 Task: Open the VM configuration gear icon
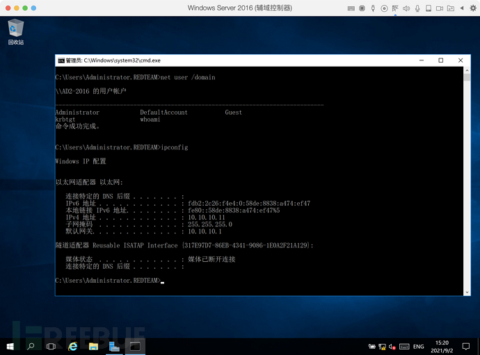[473, 8]
